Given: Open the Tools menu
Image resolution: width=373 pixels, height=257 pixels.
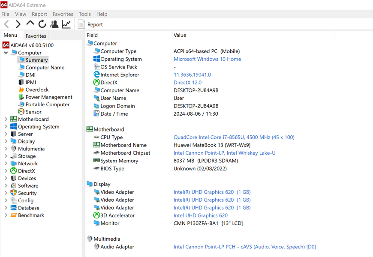Looking at the screenshot, I should click(x=85, y=14).
